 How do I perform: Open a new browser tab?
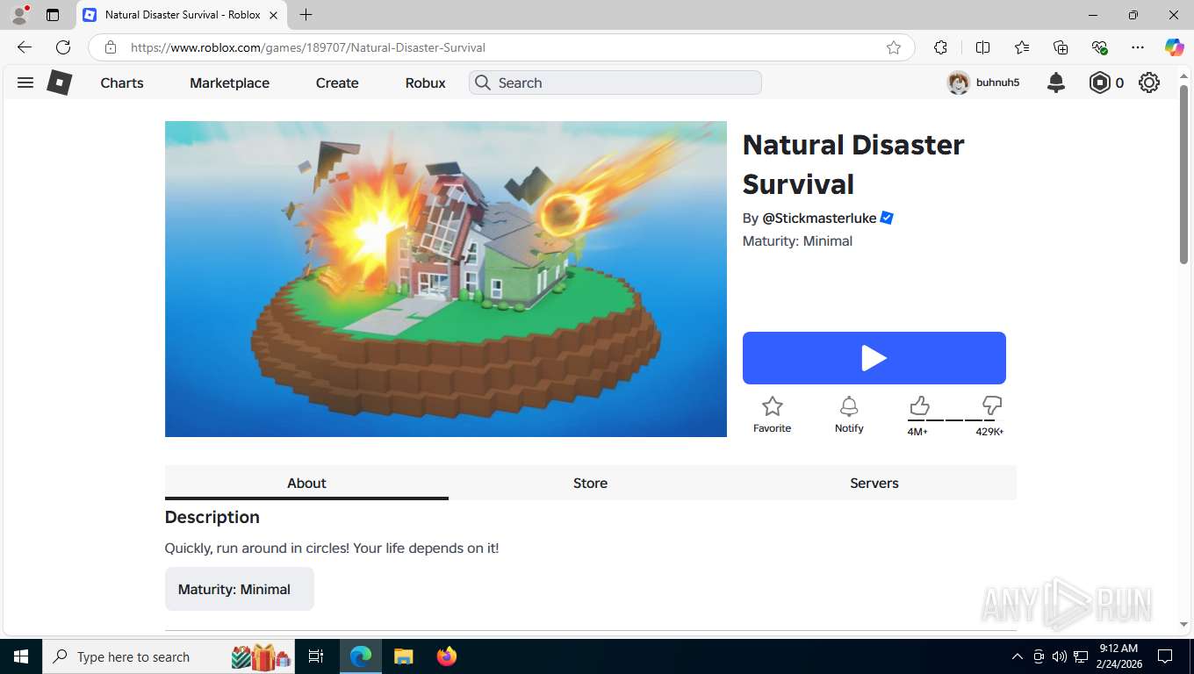(306, 15)
